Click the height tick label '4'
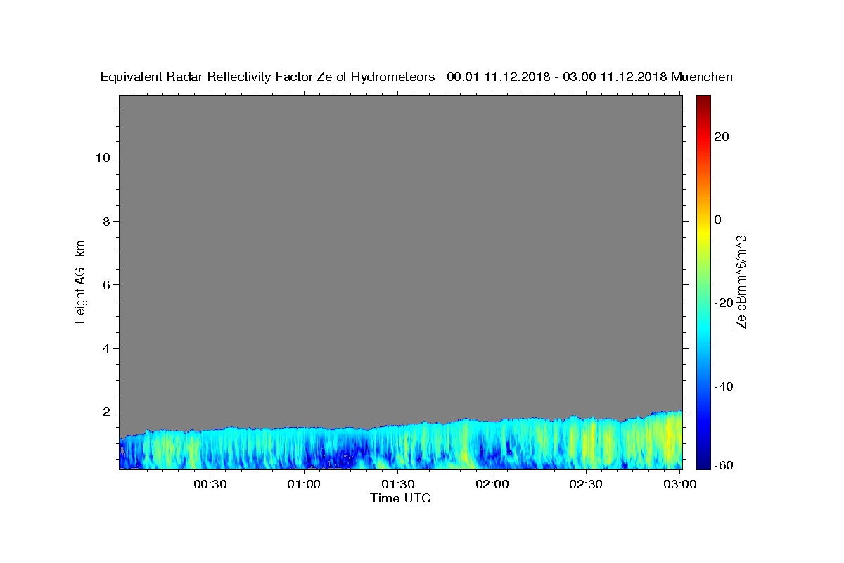The width and height of the screenshot is (844, 563). coord(106,348)
